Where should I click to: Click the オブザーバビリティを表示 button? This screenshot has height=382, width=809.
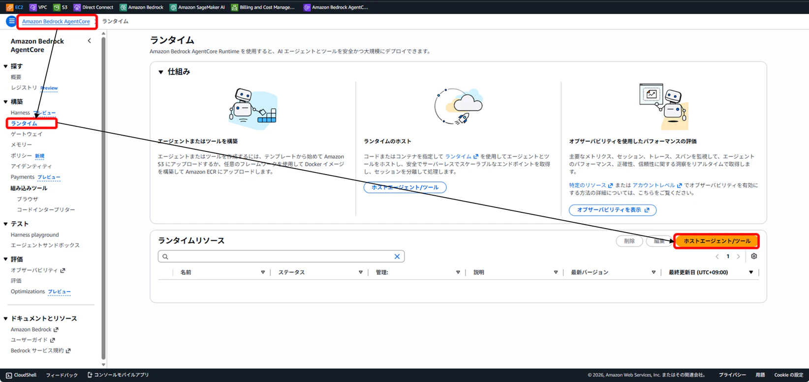coord(613,210)
